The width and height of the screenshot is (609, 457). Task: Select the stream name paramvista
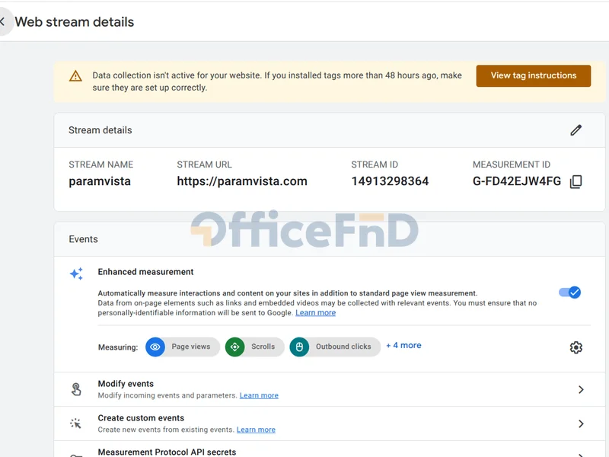[x=100, y=181]
